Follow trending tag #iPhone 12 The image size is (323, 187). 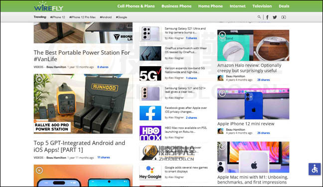(57, 17)
